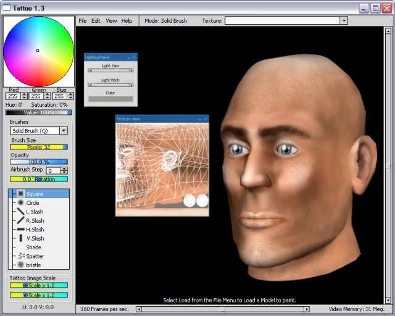Choose the Shade brush option

[33, 247]
